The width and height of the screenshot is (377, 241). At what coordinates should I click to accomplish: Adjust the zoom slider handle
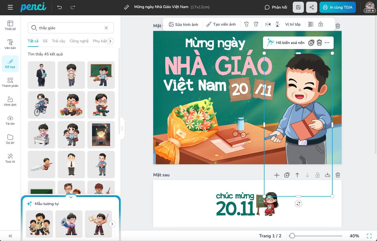coord(292,236)
